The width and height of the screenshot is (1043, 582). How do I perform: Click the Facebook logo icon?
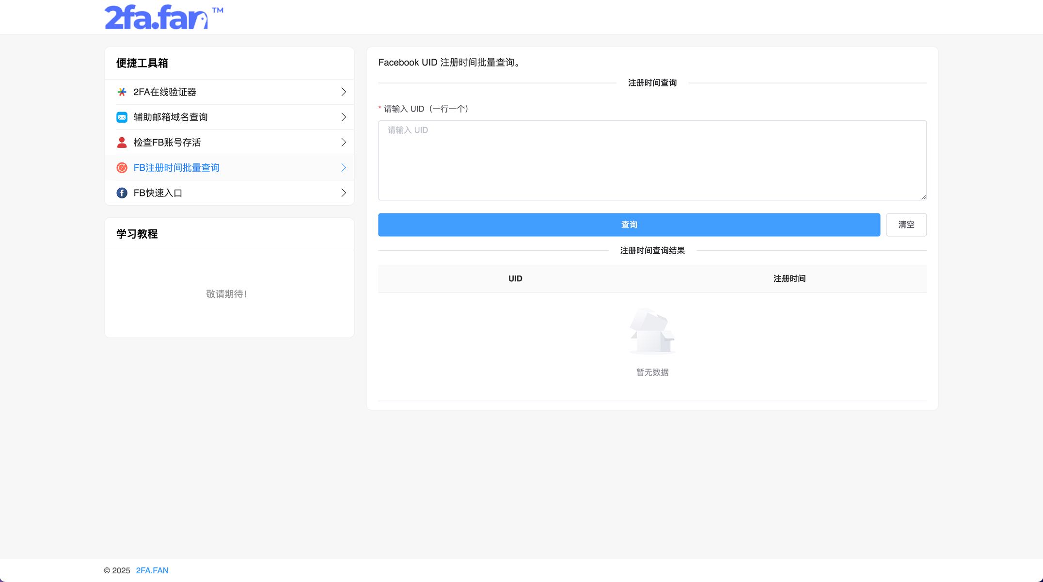(x=122, y=193)
